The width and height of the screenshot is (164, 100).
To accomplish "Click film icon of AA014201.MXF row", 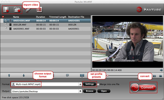I will point(10,21).
